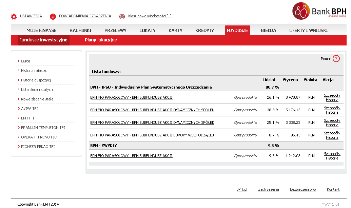Switch to Plany lokacyjne submenu
This screenshot has width=351, height=208.
pos(101,40)
